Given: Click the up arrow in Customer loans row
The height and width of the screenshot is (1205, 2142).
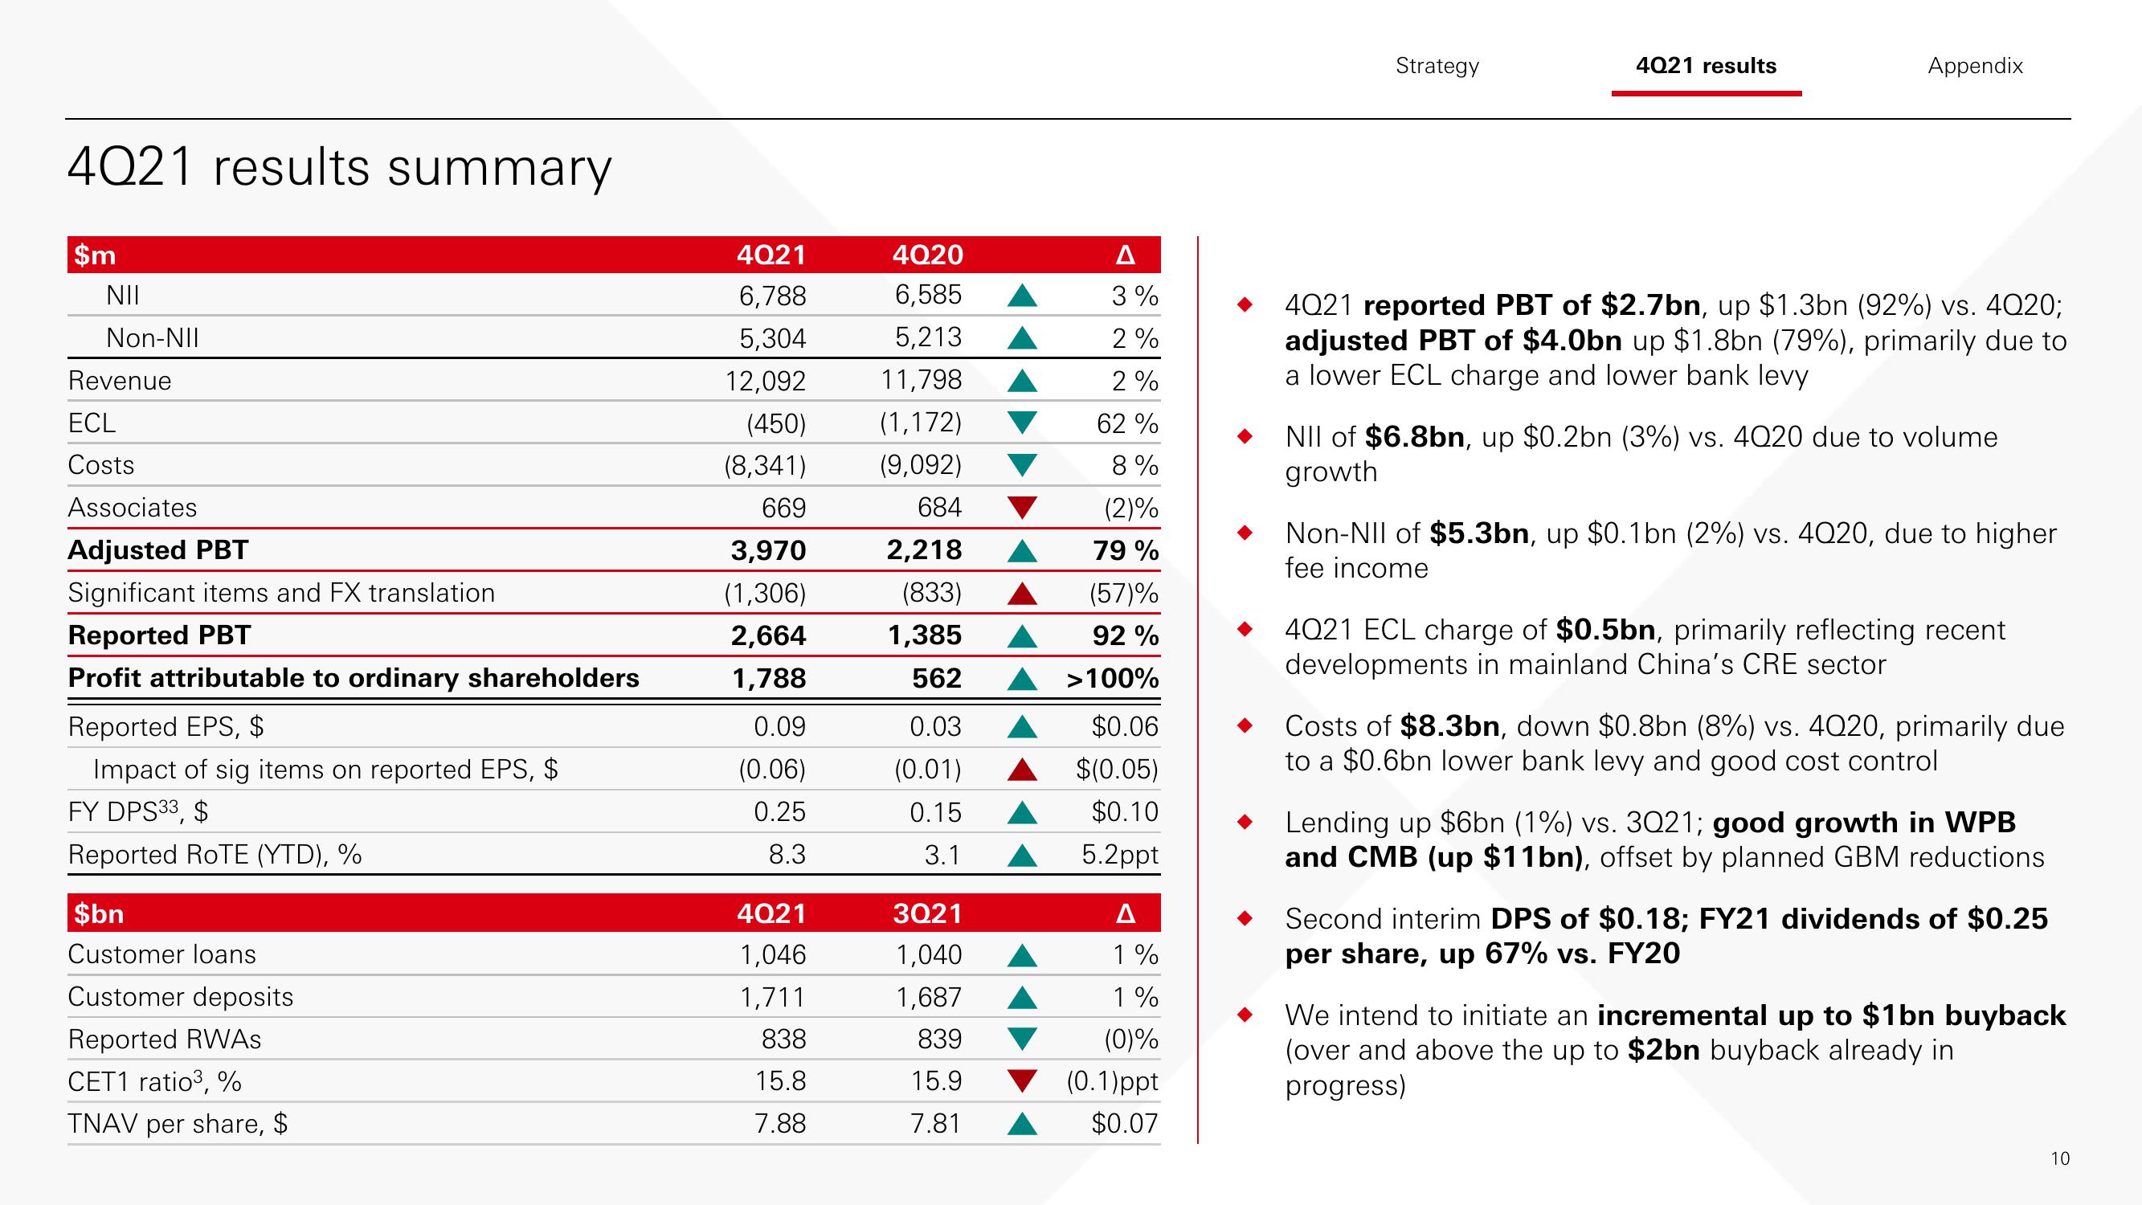Looking at the screenshot, I should pos(1022,954).
